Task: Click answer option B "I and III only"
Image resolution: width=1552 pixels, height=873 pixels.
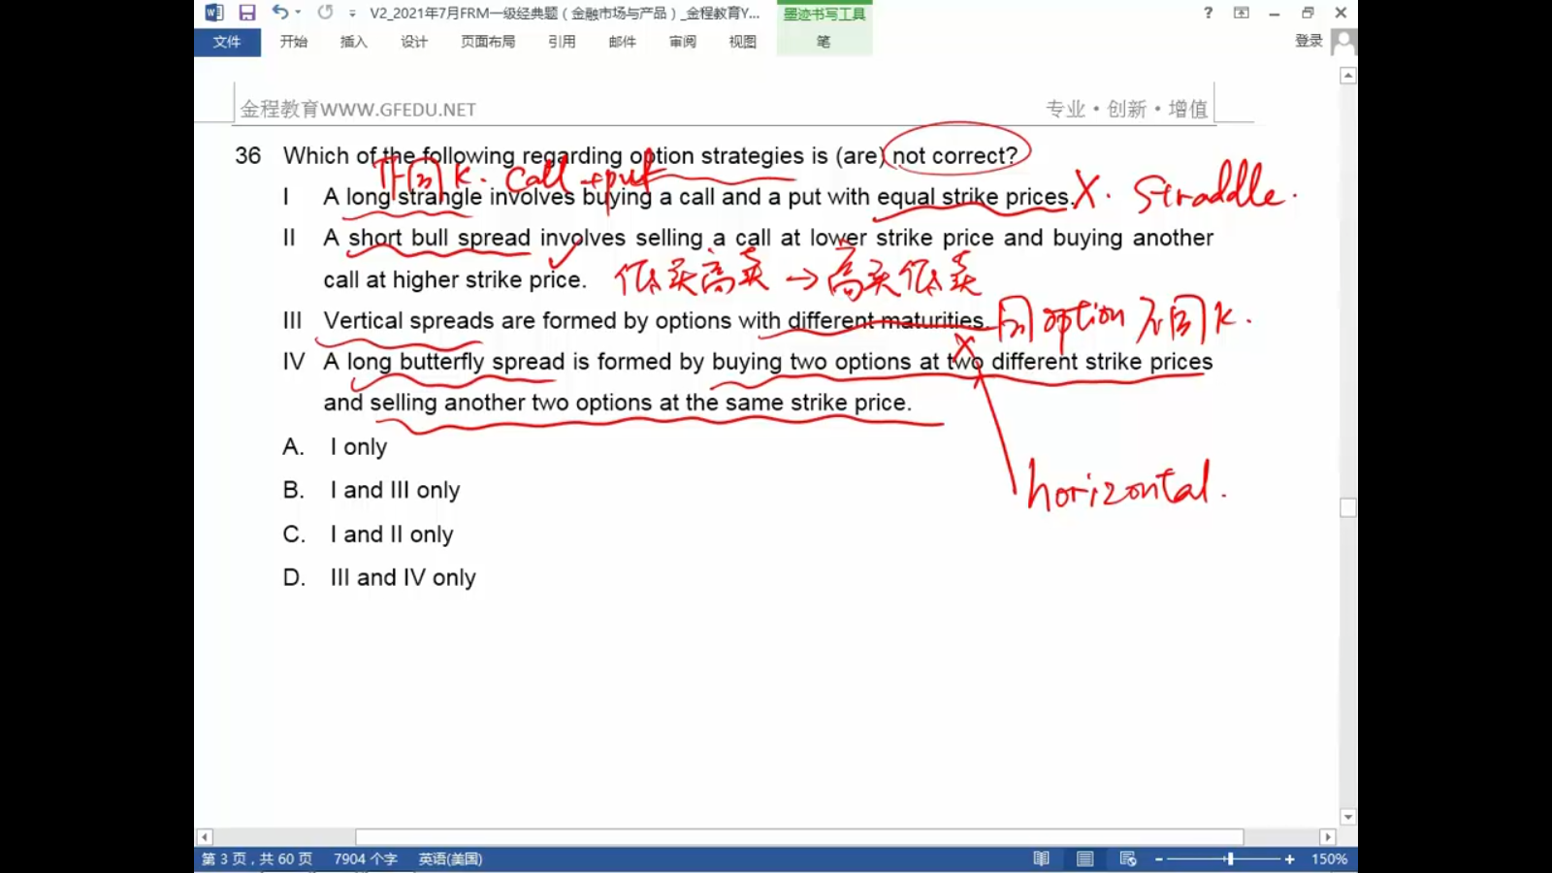Action: 395,490
